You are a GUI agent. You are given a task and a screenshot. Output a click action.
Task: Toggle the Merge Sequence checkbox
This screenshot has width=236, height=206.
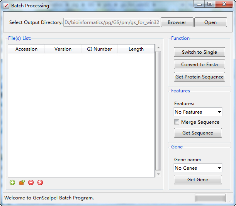[177, 122]
